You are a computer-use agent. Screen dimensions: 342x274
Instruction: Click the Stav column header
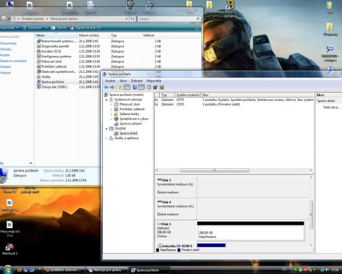pos(257,95)
